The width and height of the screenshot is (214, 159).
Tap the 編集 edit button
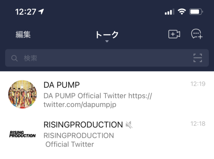click(x=23, y=34)
